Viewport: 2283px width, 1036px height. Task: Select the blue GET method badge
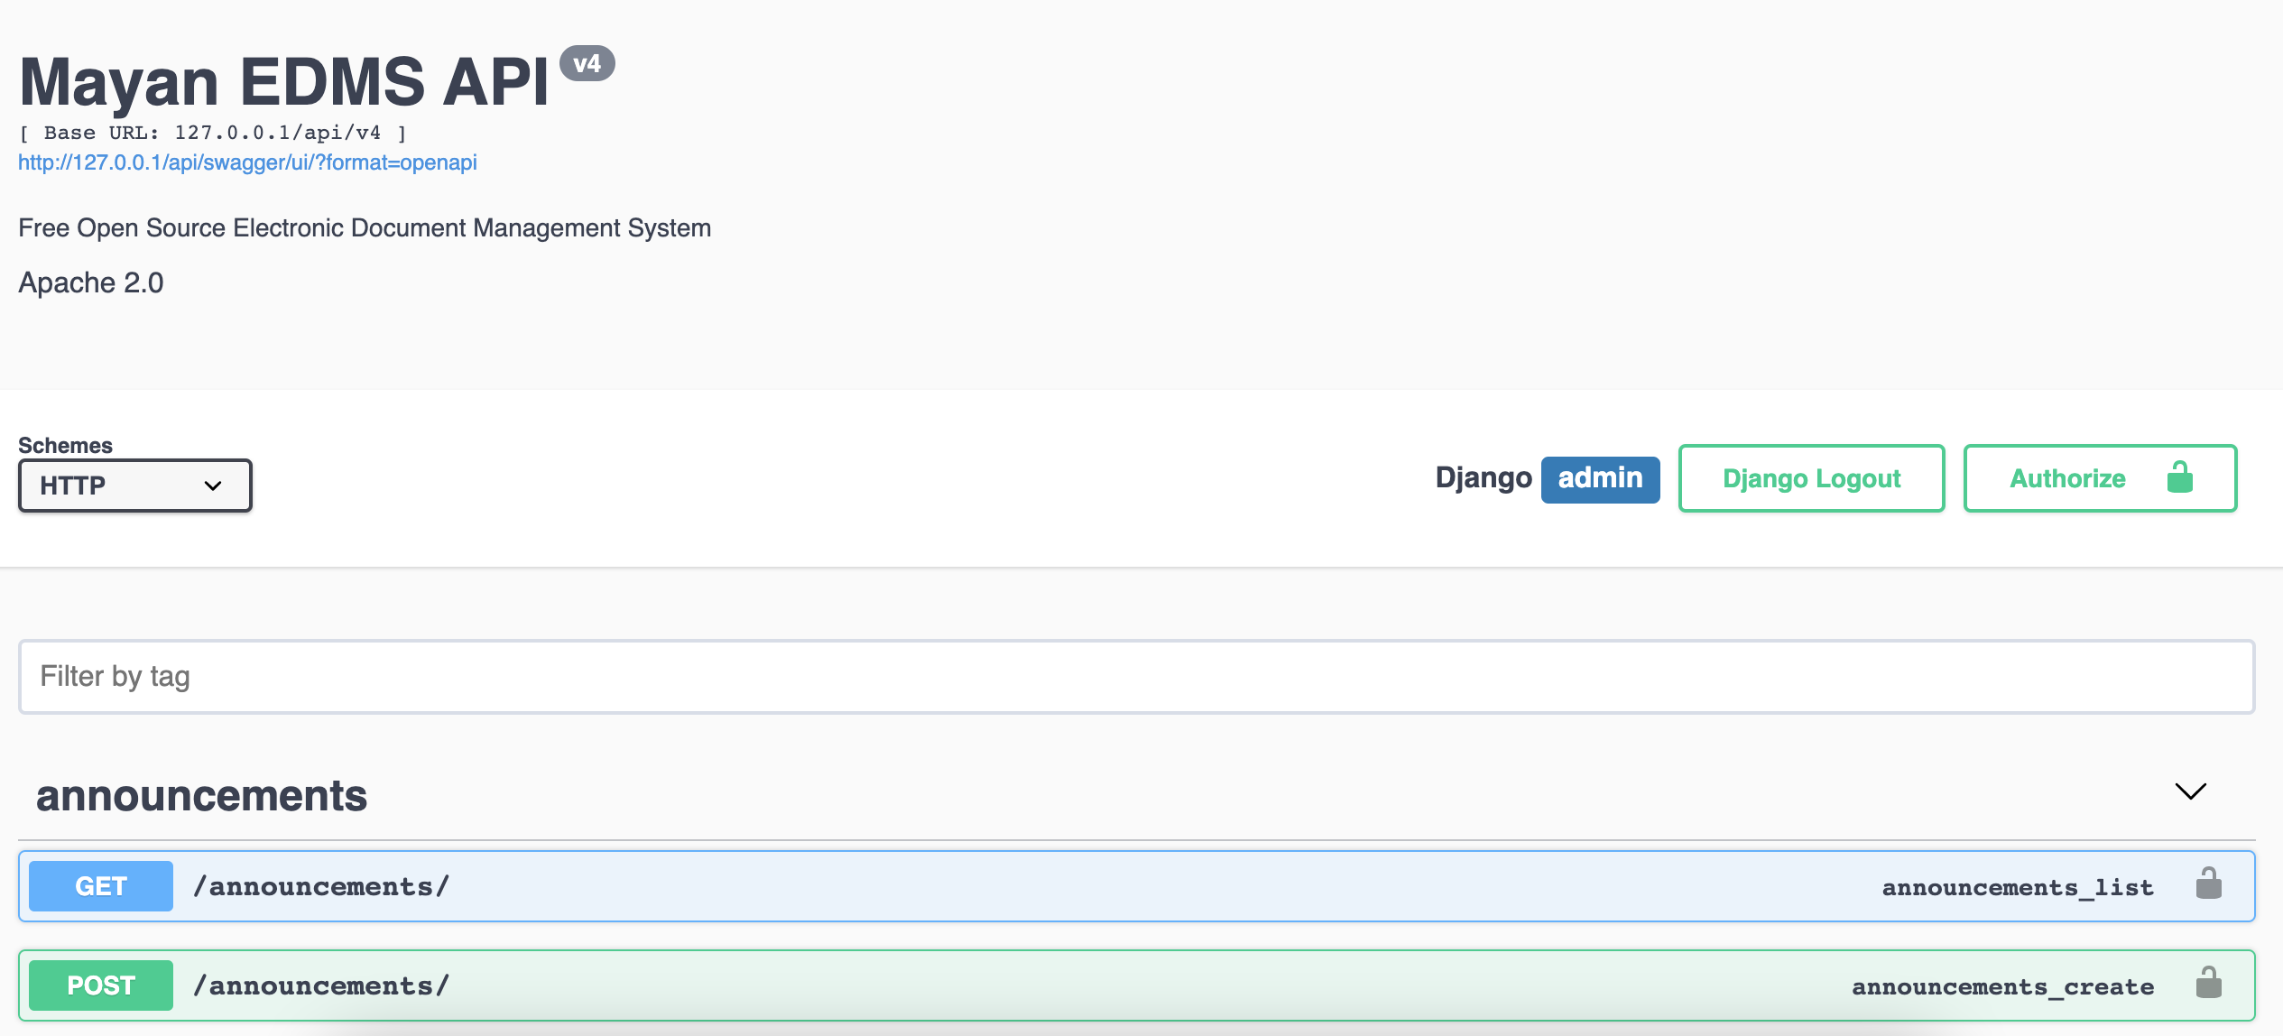[x=100, y=885]
